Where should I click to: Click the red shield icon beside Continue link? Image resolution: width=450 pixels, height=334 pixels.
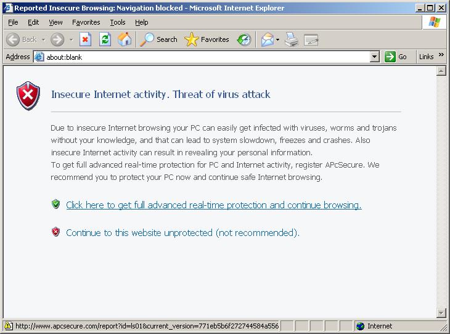55,232
